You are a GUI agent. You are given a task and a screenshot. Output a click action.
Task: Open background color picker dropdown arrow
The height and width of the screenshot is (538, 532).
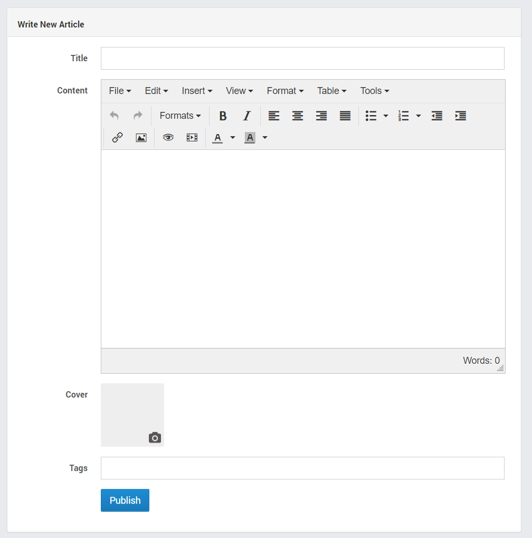click(x=265, y=138)
